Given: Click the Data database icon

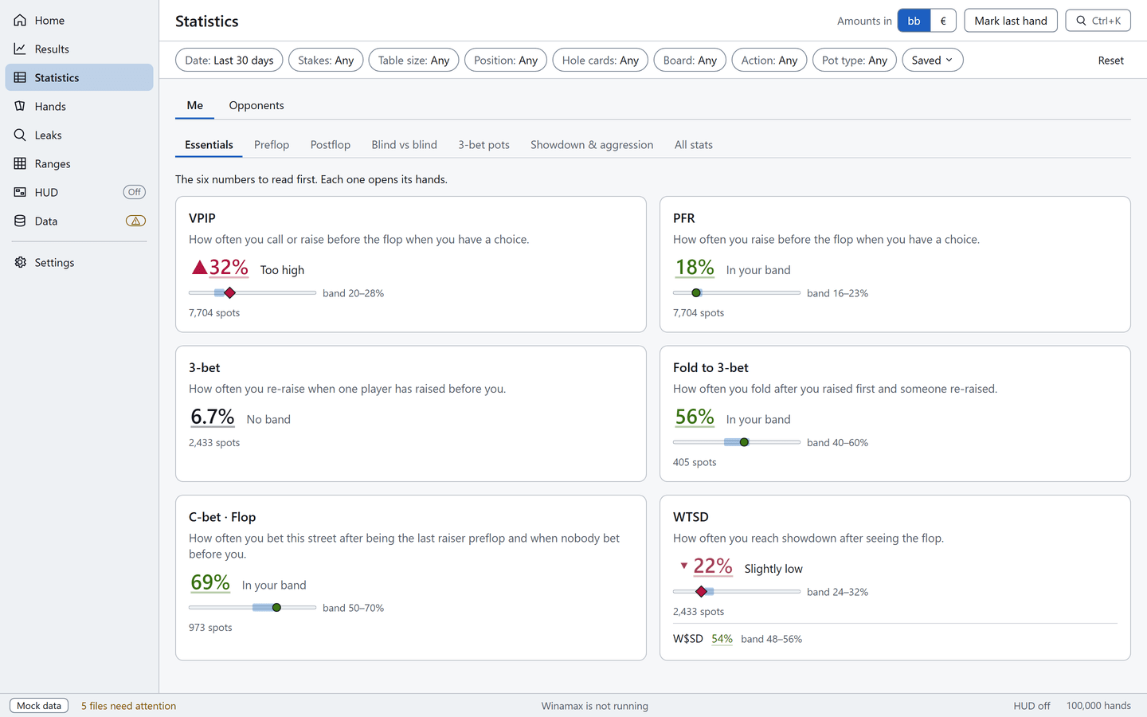Looking at the screenshot, I should coord(20,221).
